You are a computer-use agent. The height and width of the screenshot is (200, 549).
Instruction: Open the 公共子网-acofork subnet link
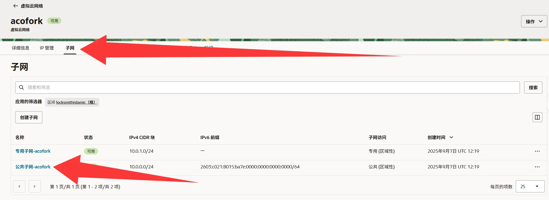[x=33, y=167]
